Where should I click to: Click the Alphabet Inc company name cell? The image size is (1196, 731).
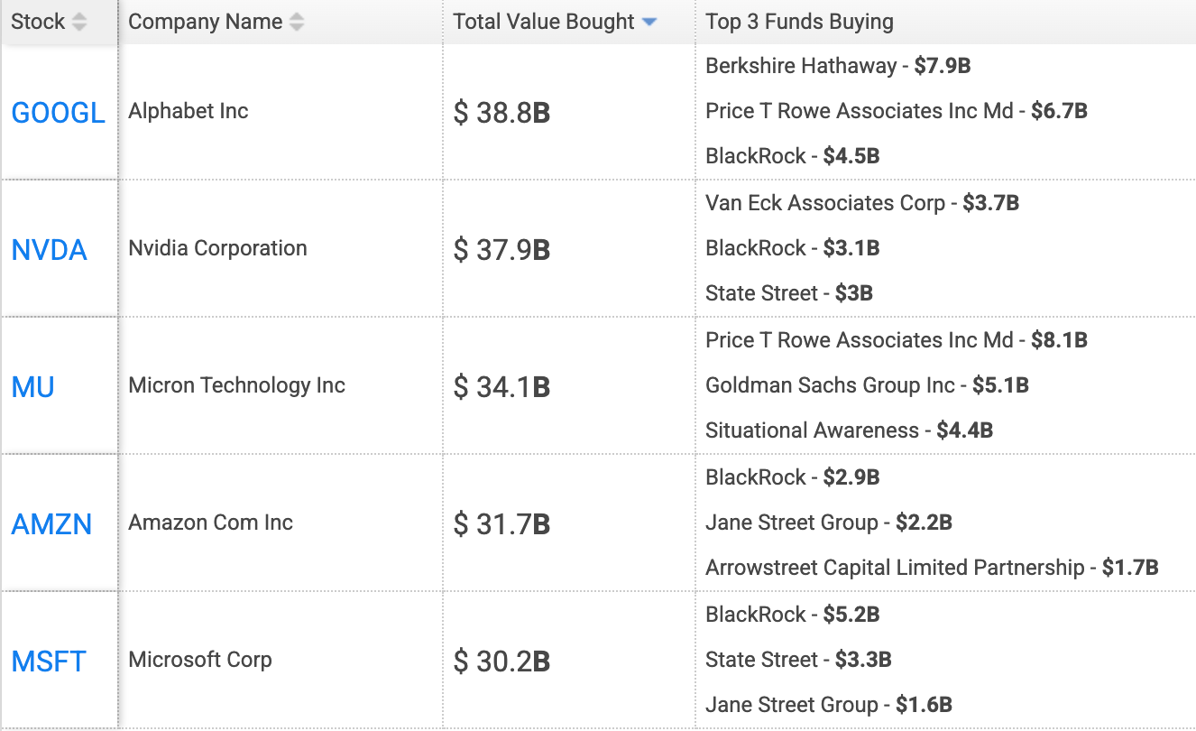point(281,112)
